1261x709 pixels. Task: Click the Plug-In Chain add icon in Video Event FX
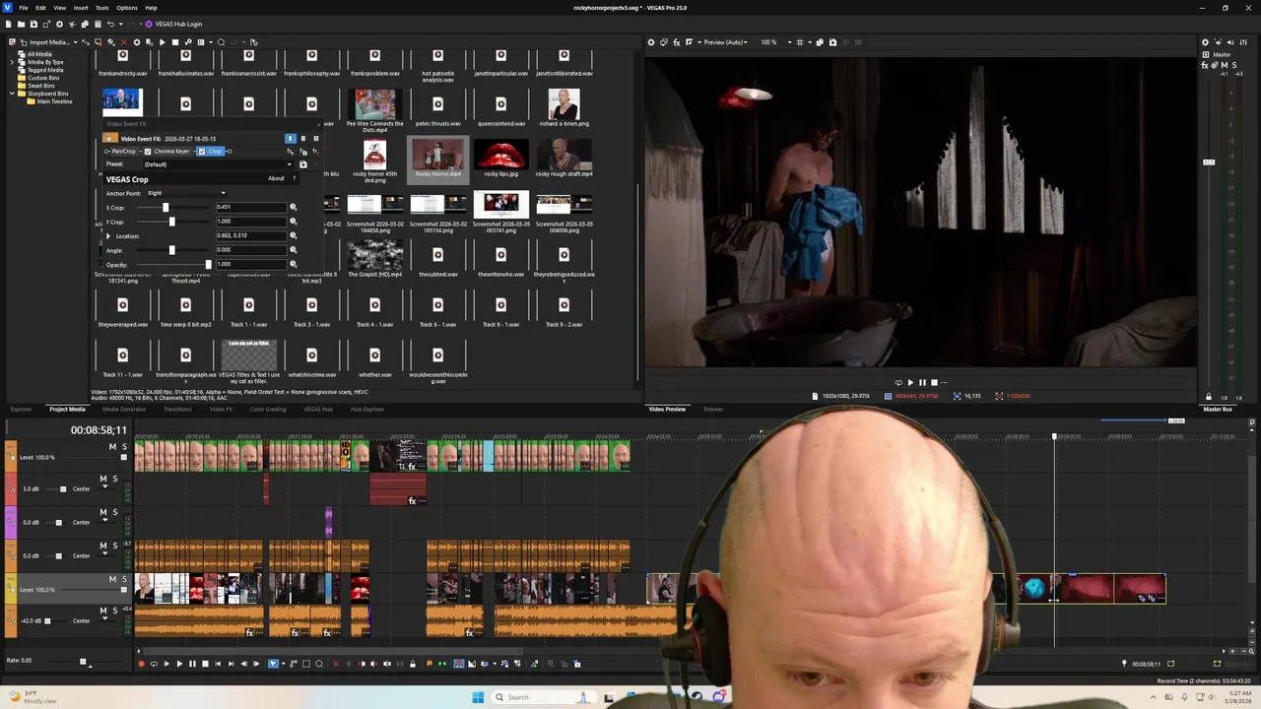click(291, 152)
